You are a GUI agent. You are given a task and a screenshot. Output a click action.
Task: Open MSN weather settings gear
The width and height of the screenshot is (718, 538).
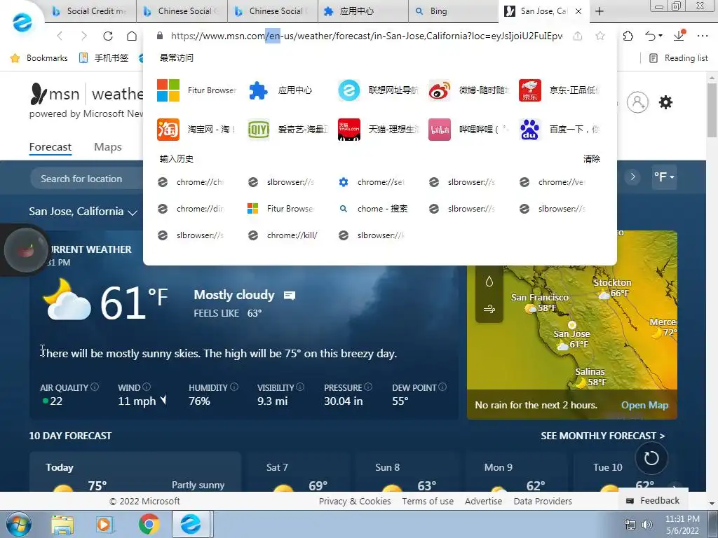[665, 102]
